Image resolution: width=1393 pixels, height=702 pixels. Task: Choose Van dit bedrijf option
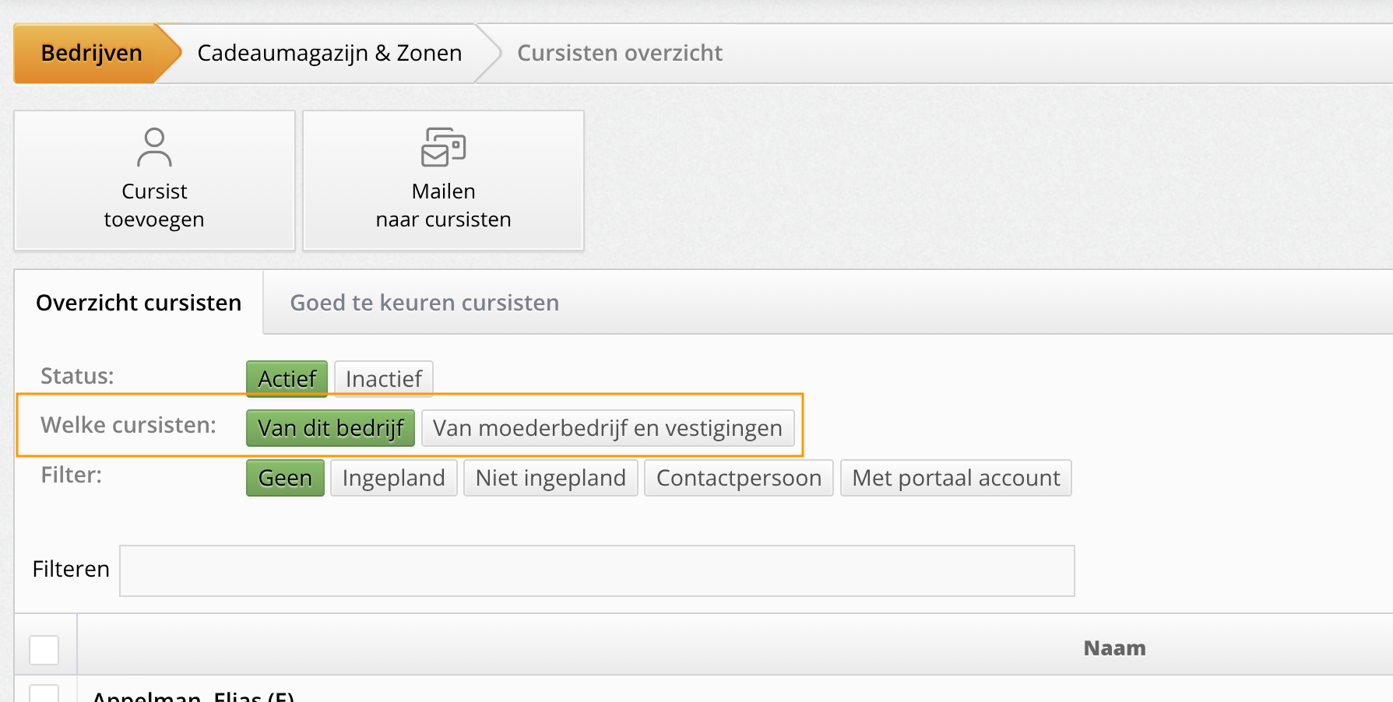pyautogui.click(x=330, y=428)
